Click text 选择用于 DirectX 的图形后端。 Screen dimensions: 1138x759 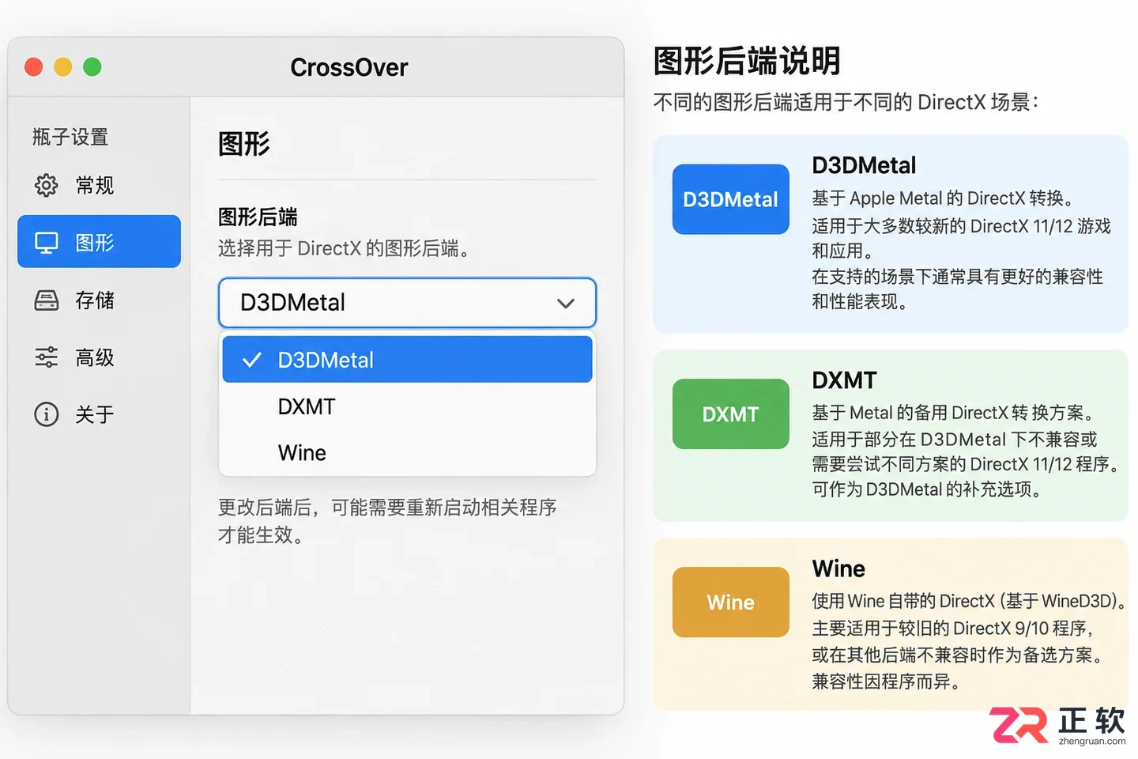(345, 248)
